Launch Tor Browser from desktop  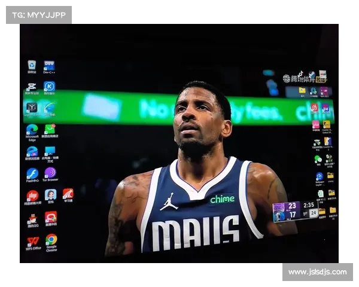pos(50,173)
